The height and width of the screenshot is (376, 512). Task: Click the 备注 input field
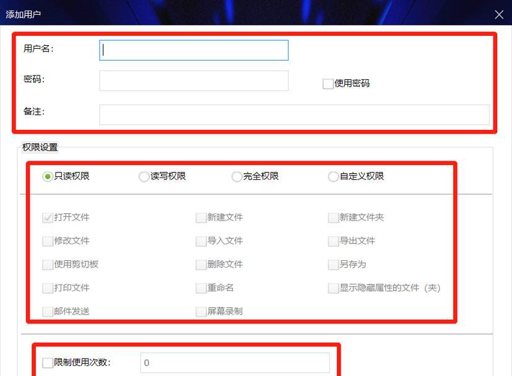click(x=294, y=114)
